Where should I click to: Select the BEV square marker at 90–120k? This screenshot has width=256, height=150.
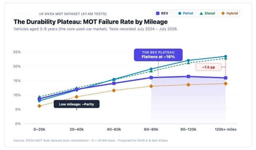[x=188, y=76]
